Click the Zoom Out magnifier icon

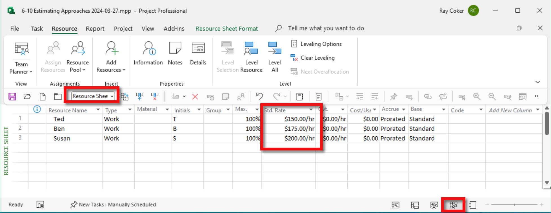click(x=492, y=97)
